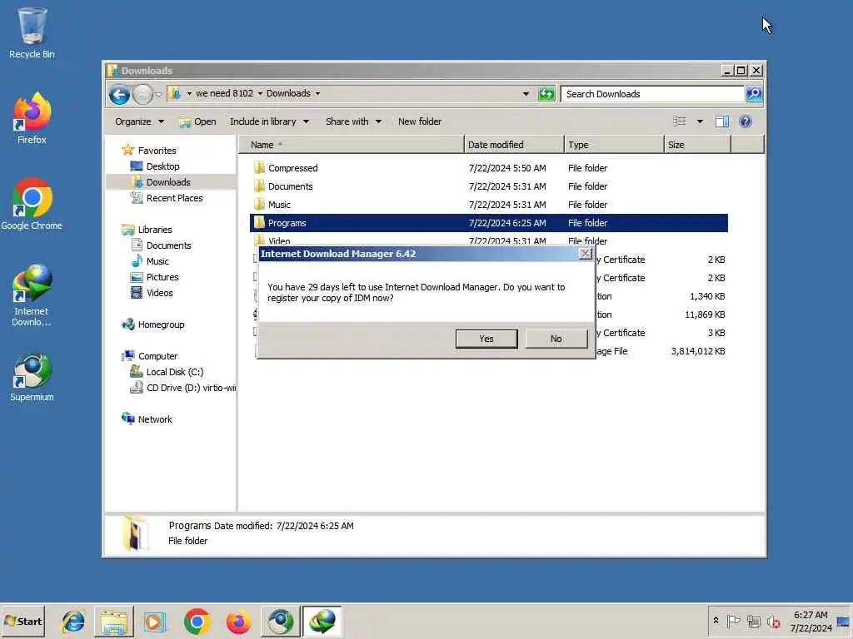Click in Search Downloads field

[x=651, y=94]
